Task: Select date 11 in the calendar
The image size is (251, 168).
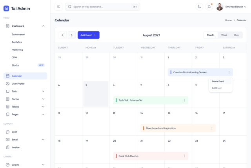Action: point(59,113)
